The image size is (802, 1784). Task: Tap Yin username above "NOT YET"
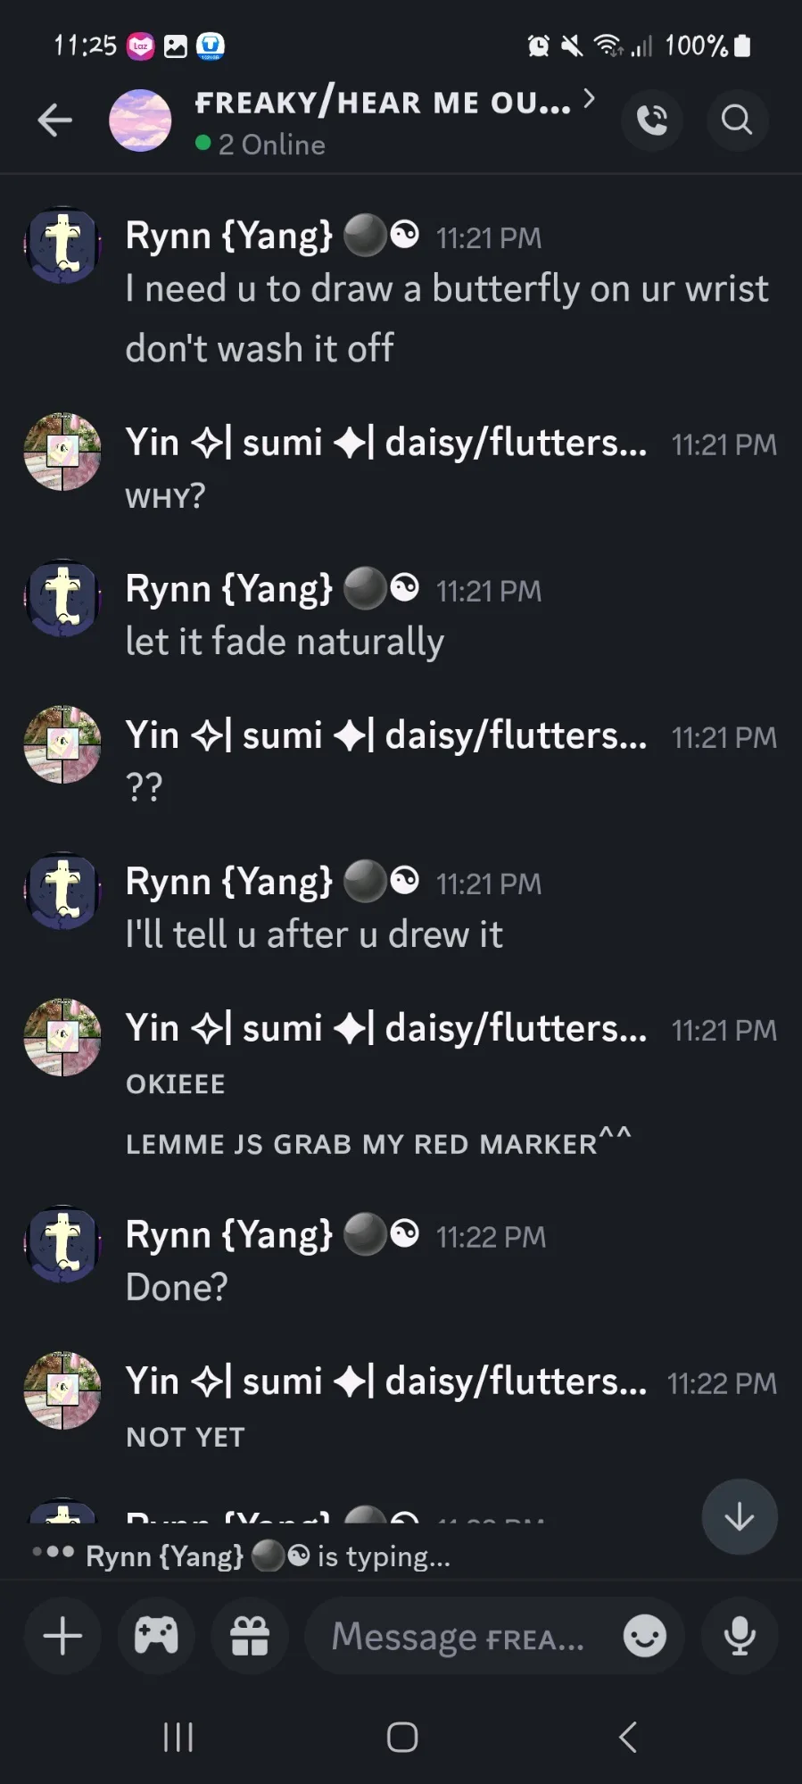tap(385, 1382)
